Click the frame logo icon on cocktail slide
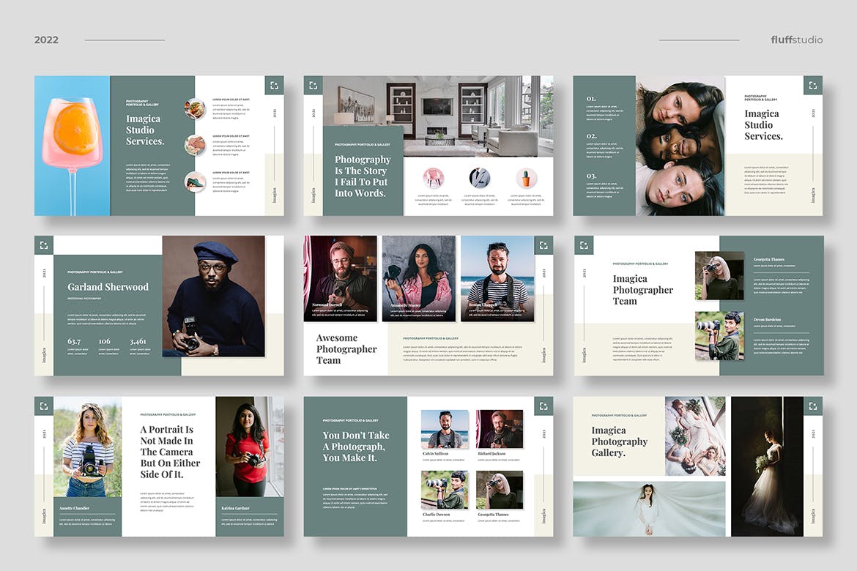 point(274,86)
